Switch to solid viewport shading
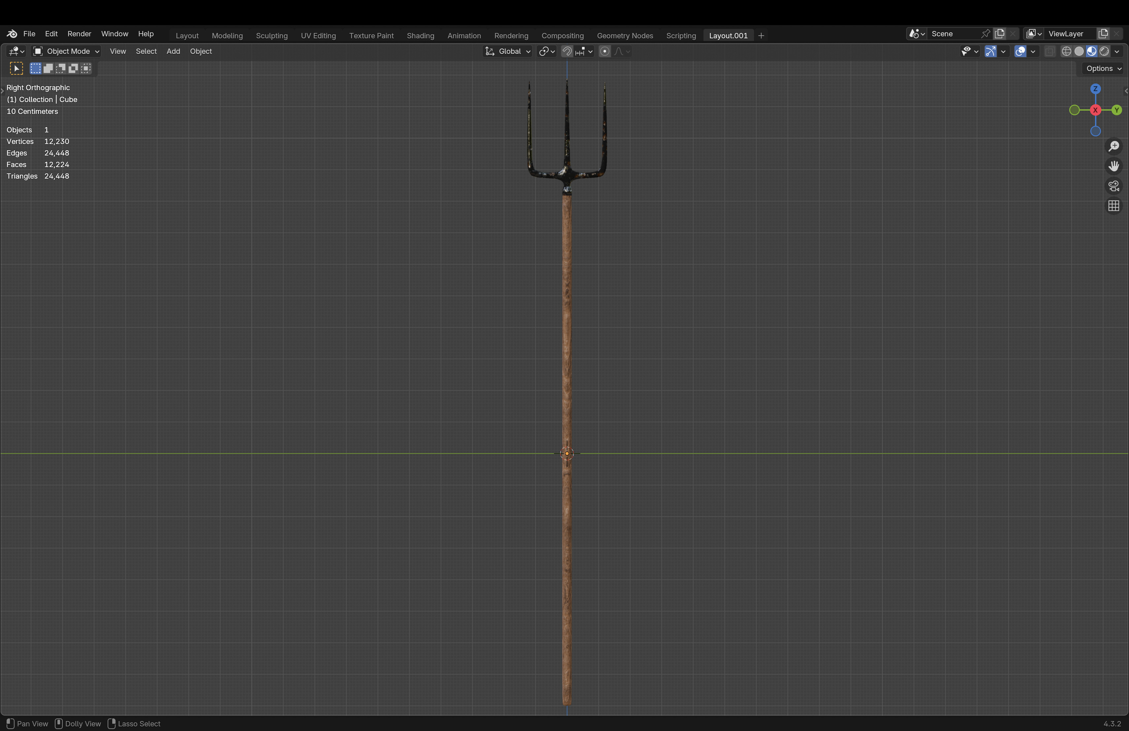 click(x=1079, y=51)
